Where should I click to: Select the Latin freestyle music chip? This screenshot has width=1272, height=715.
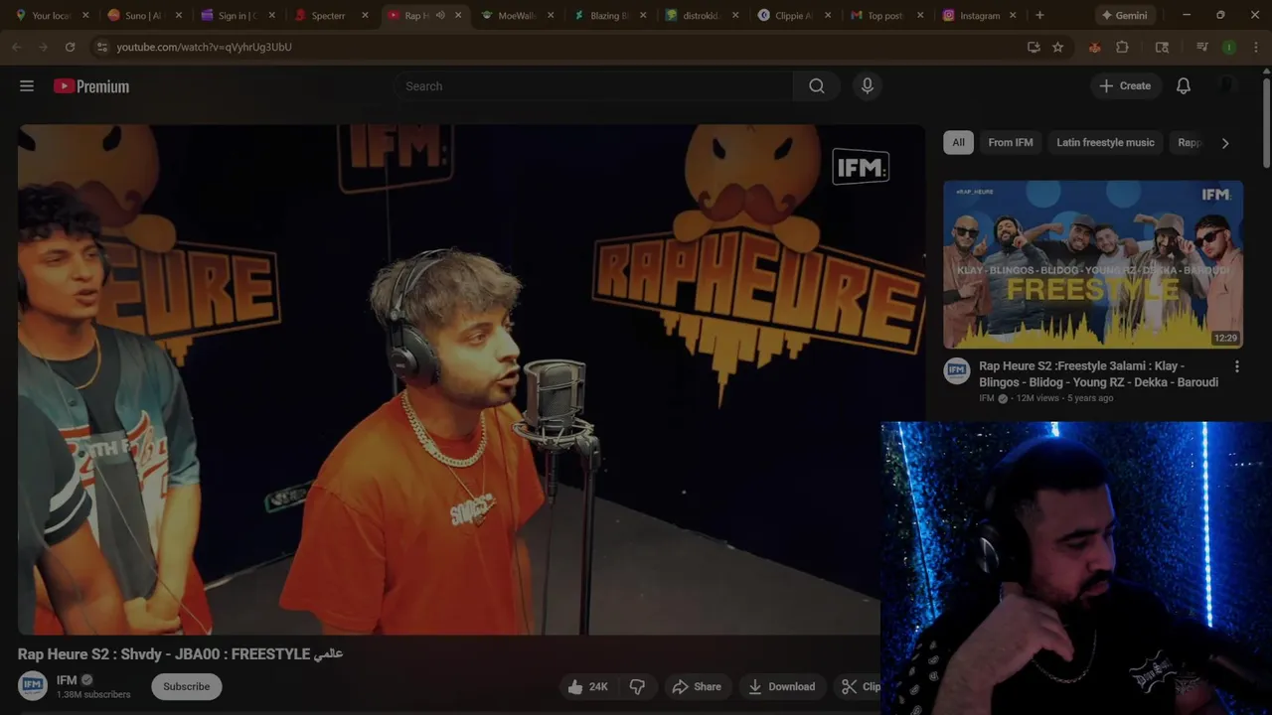pos(1105,142)
